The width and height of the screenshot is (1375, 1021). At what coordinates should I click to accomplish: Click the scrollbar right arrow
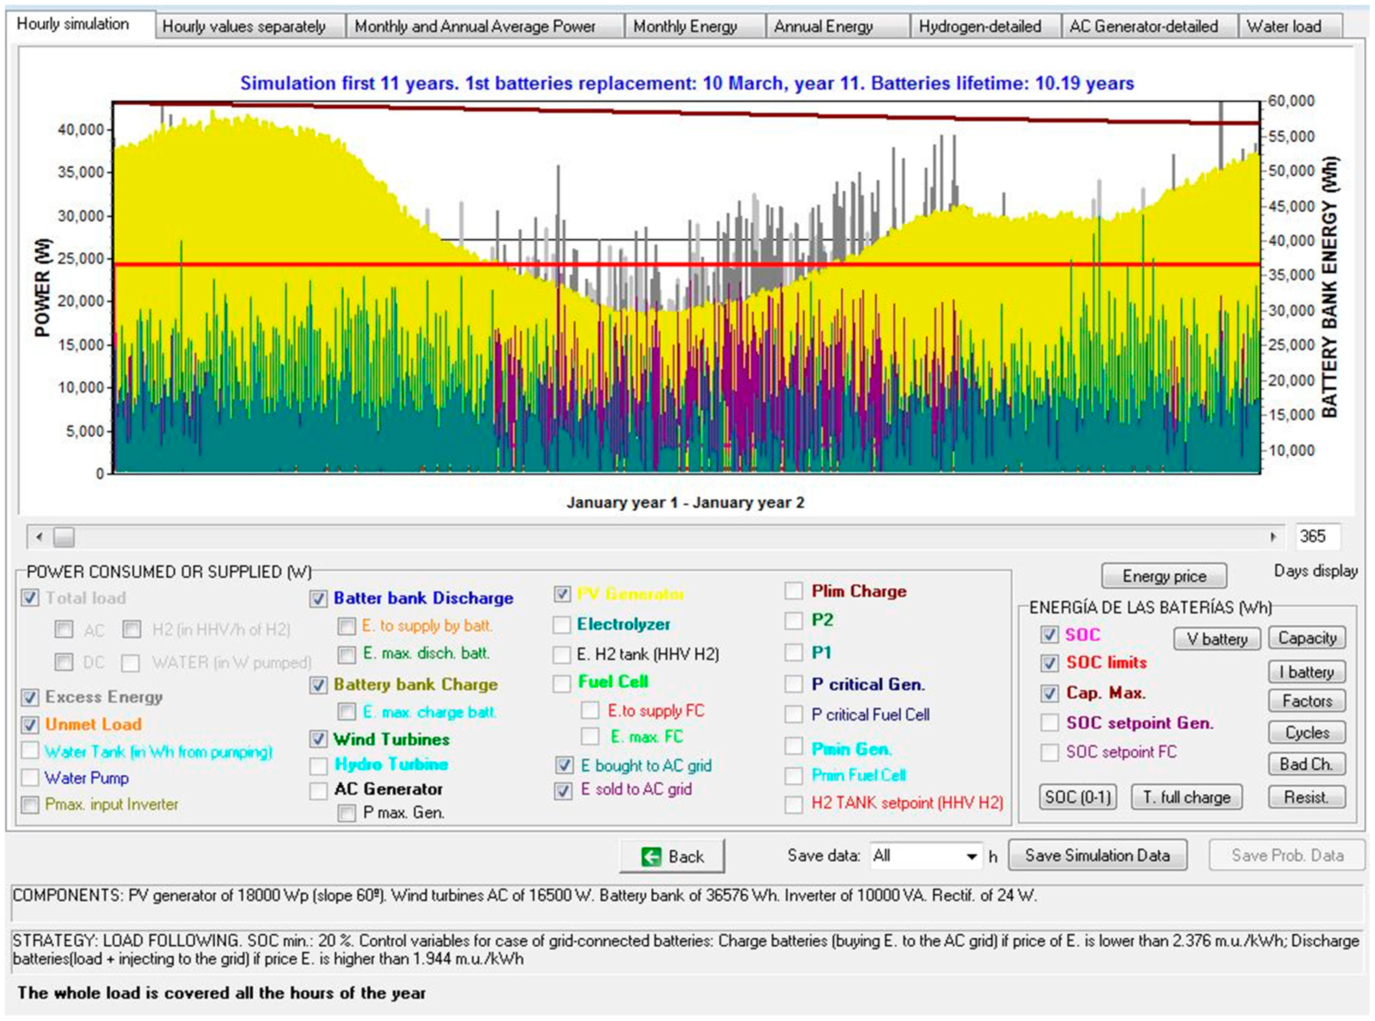coord(1273,537)
